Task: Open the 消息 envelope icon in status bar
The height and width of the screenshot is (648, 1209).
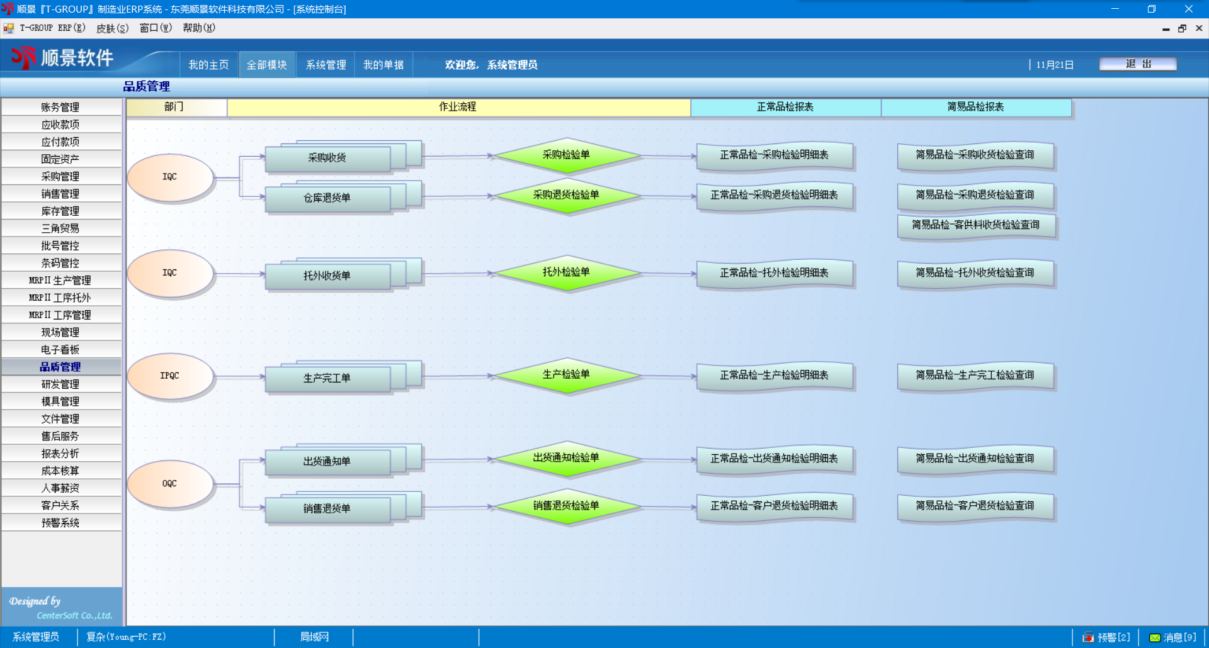Action: click(1155, 637)
